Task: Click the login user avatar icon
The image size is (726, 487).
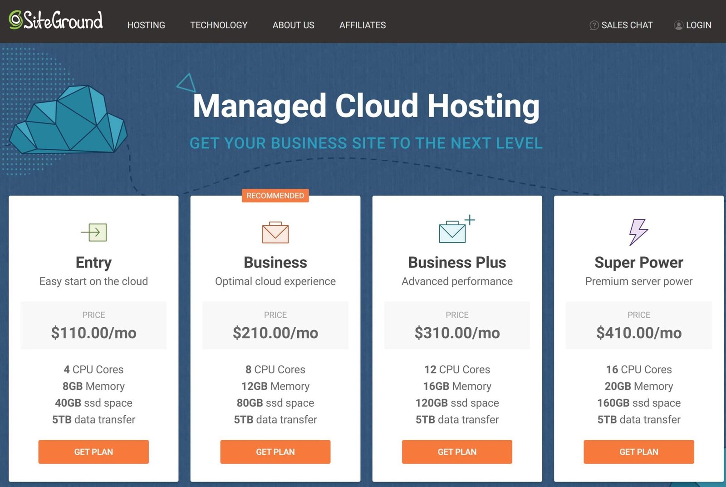Action: 678,25
